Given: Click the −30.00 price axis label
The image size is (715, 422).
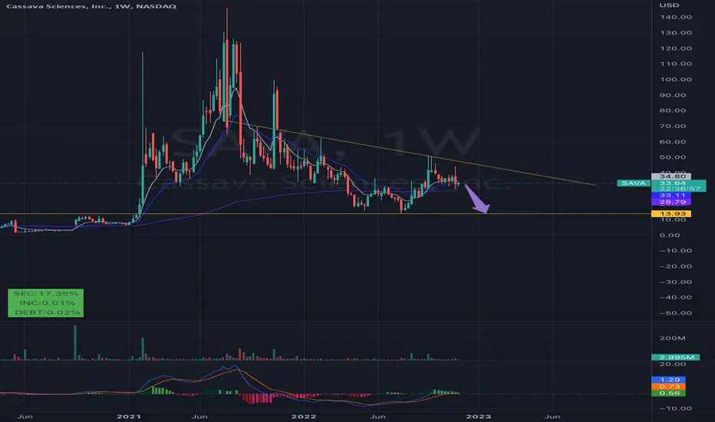Looking at the screenshot, I should (675, 282).
